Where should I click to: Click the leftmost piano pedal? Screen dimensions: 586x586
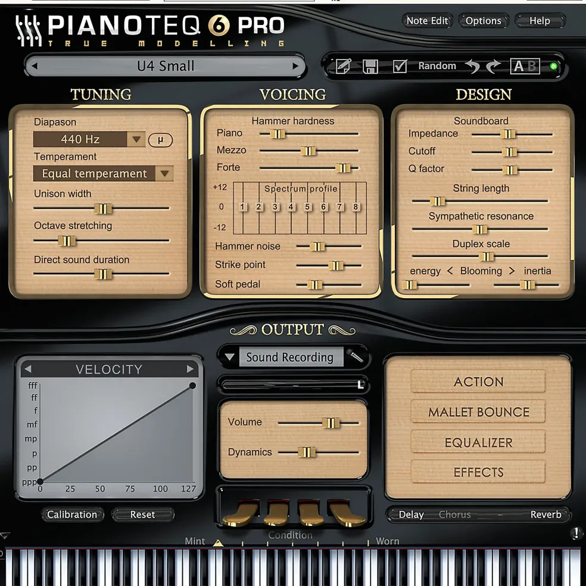coord(241,513)
